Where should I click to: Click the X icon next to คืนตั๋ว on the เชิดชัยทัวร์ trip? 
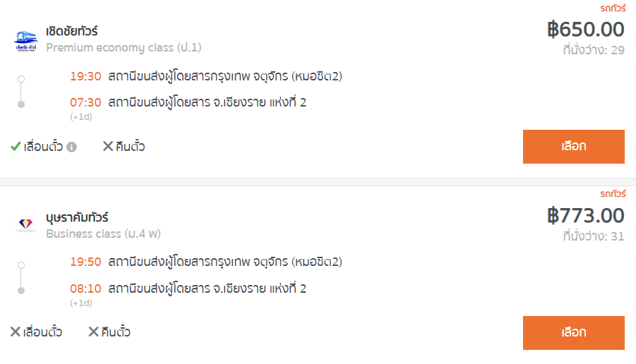[x=107, y=146]
